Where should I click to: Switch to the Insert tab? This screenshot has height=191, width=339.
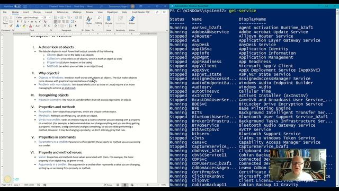coord(26,12)
